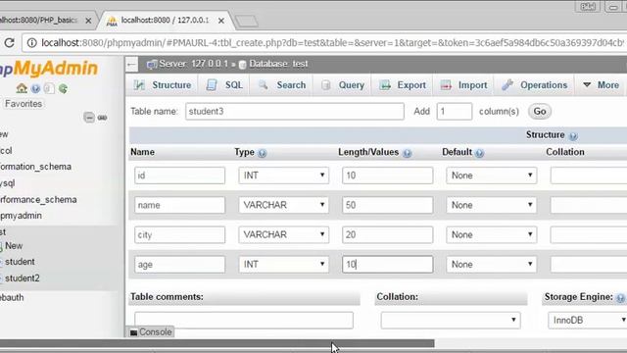Click length field containing 50

388,205
